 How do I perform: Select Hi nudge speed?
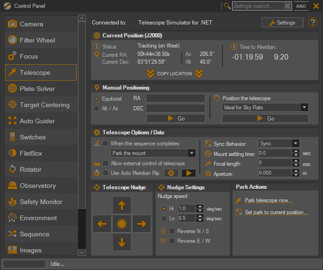coord(164,209)
